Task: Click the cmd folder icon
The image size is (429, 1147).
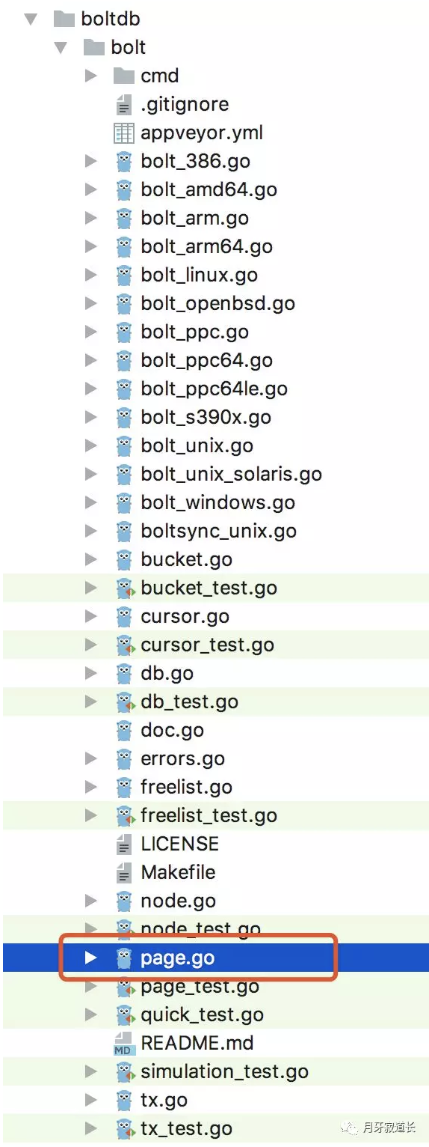Action: coord(123,76)
